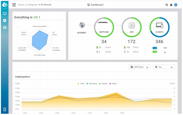
Task: Click the search magnifier icon
Action: click(x=167, y=5)
